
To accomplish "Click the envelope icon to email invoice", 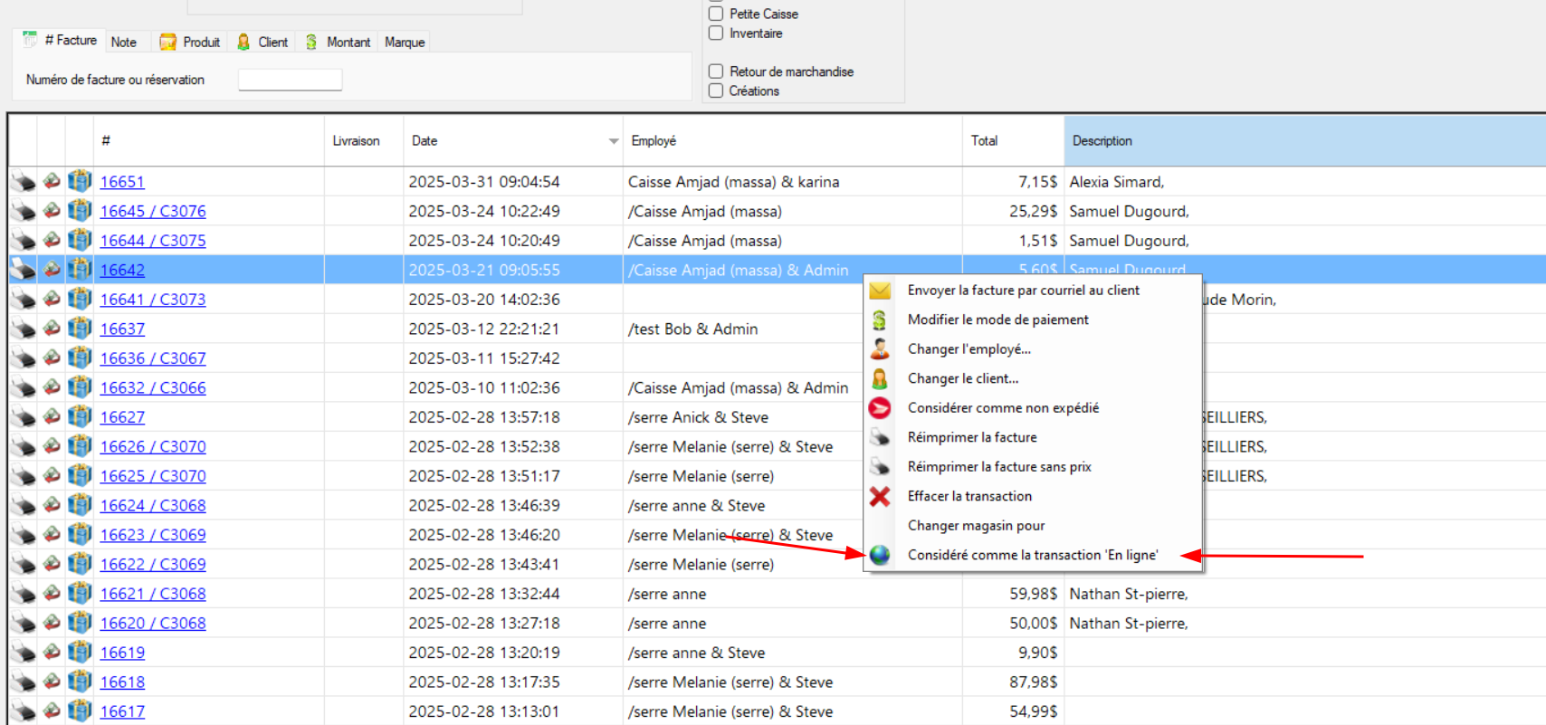I will coord(880,291).
